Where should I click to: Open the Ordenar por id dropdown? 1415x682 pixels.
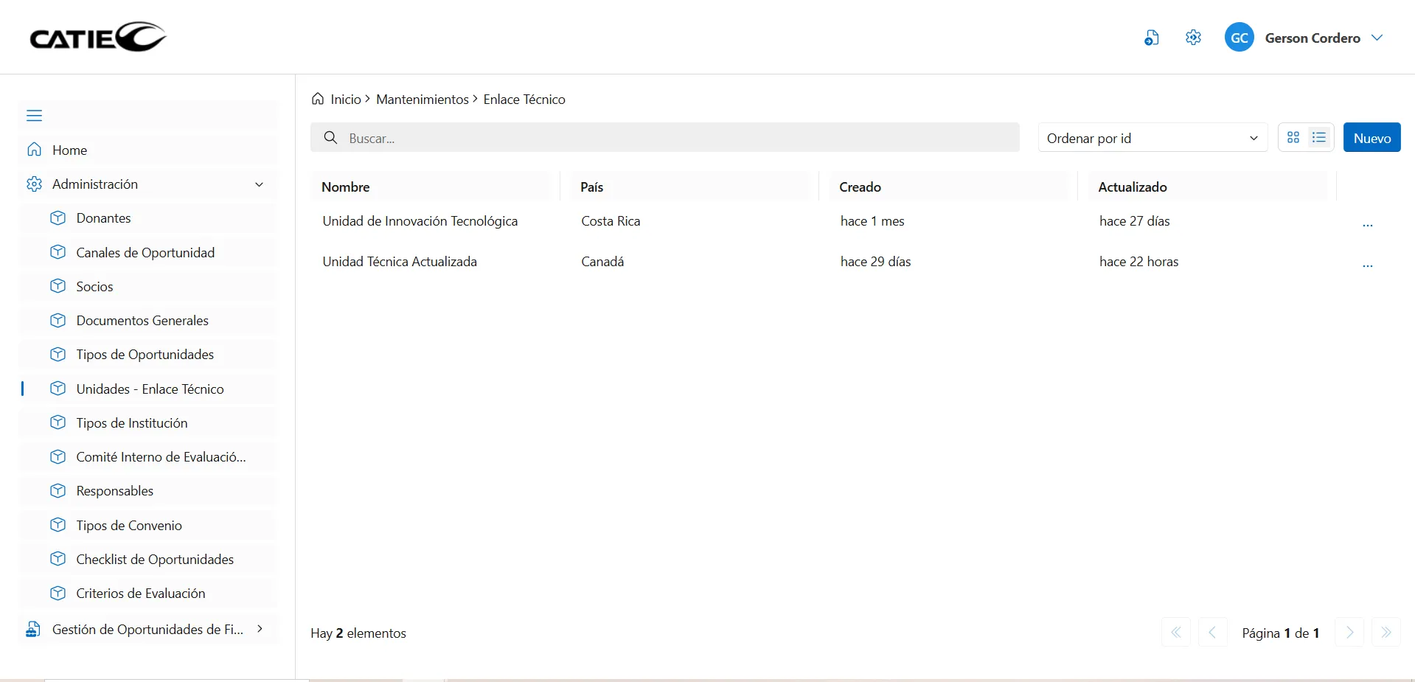point(1152,138)
